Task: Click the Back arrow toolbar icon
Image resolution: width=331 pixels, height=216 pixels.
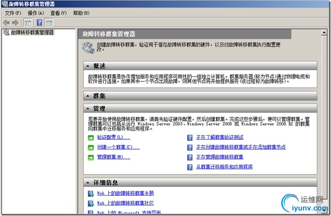Action: (6, 22)
